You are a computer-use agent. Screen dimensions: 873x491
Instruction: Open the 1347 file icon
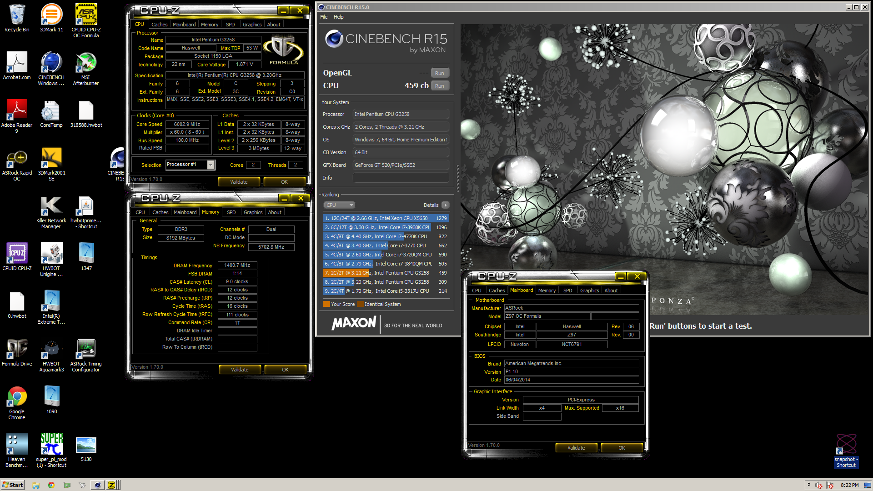(x=86, y=257)
